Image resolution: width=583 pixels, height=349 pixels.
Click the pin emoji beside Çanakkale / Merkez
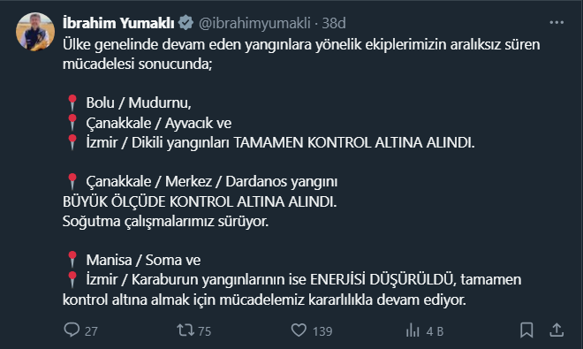coord(72,181)
